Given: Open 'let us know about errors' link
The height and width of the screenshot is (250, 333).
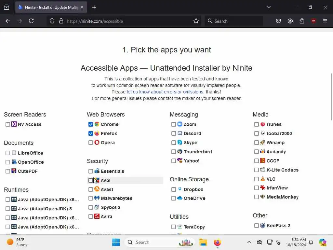Looking at the screenshot, I should click(x=166, y=92).
